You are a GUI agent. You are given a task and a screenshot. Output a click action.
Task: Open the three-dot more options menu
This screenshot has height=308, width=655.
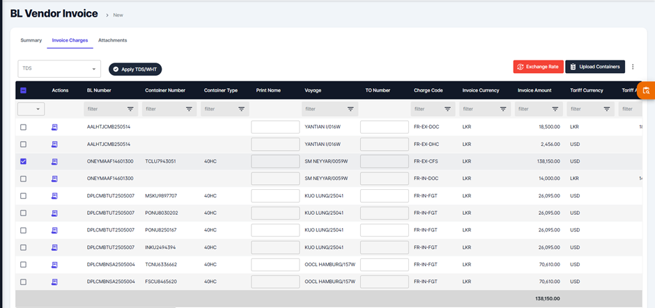tap(633, 67)
